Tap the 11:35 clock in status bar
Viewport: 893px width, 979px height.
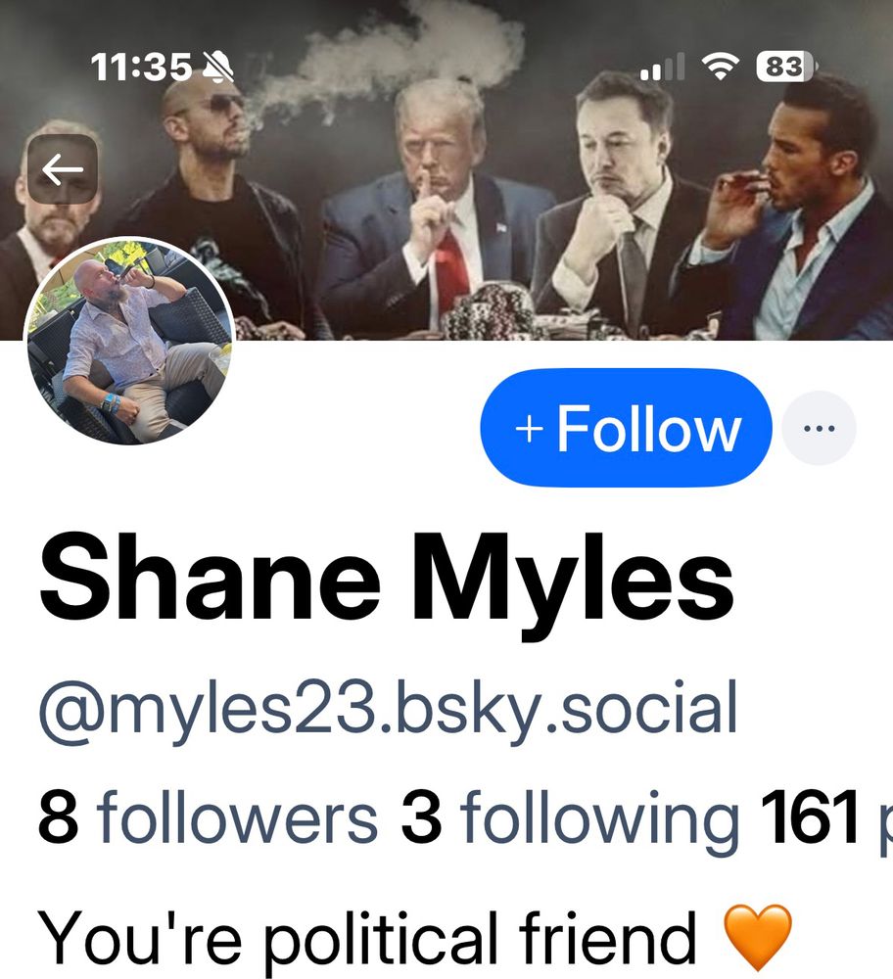coord(141,67)
